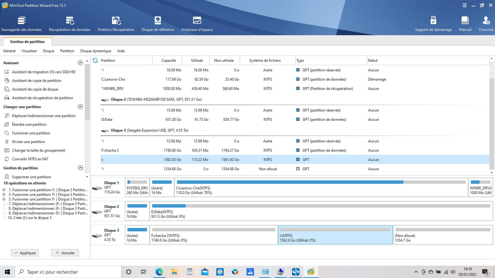Viewport: 495px width, 278px height.
Task: Open the hamburger menu in title bar
Action: point(465,5)
